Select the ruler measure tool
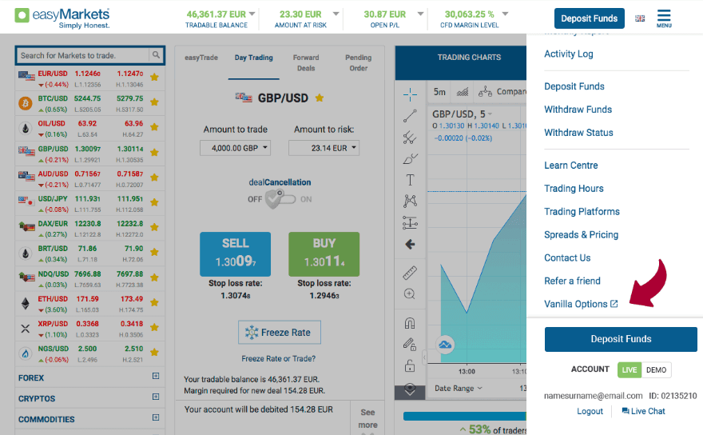703x435 pixels. 410,272
